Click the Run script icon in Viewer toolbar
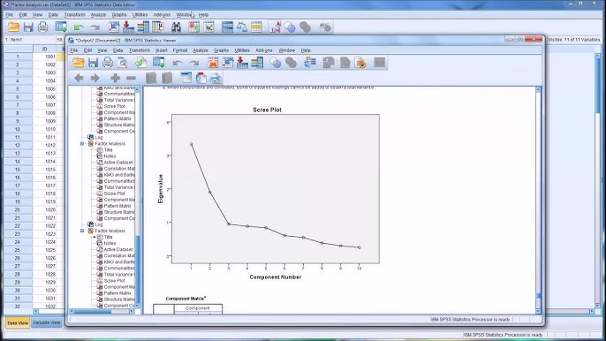This screenshot has height=341, width=606. pyautogui.click(x=360, y=63)
